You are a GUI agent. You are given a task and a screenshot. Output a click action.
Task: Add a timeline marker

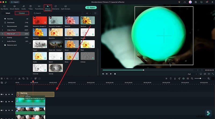click(x=171, y=78)
